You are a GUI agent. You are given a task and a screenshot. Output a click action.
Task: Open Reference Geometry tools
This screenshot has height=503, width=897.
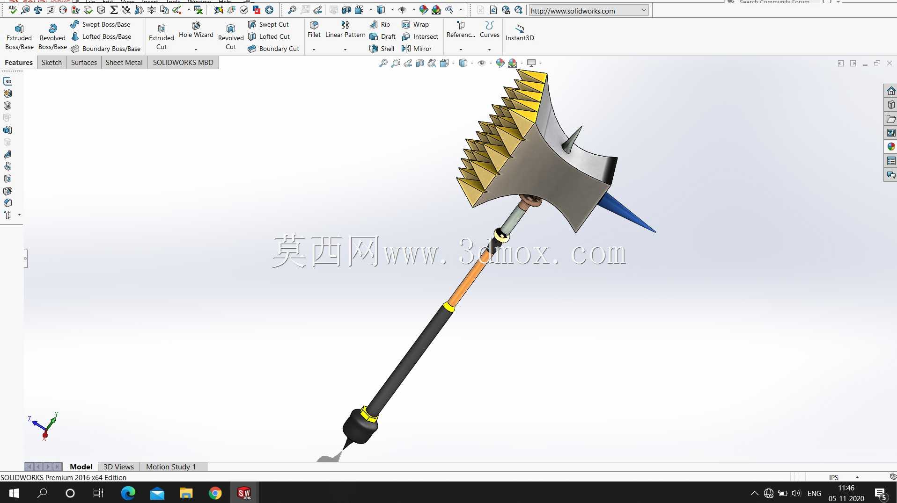pyautogui.click(x=461, y=30)
